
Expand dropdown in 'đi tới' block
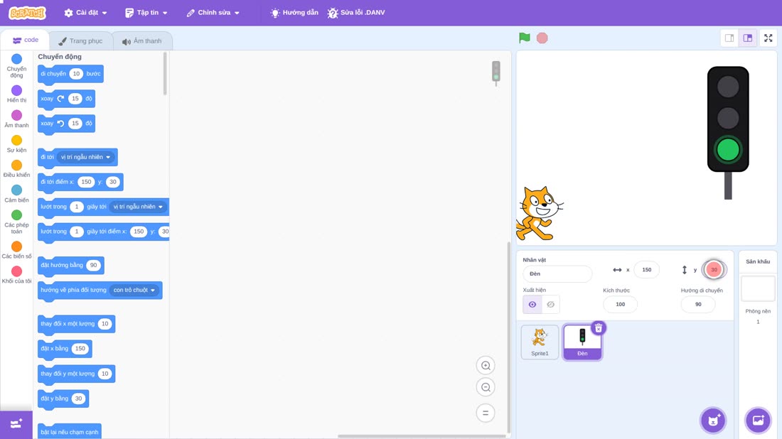click(85, 157)
